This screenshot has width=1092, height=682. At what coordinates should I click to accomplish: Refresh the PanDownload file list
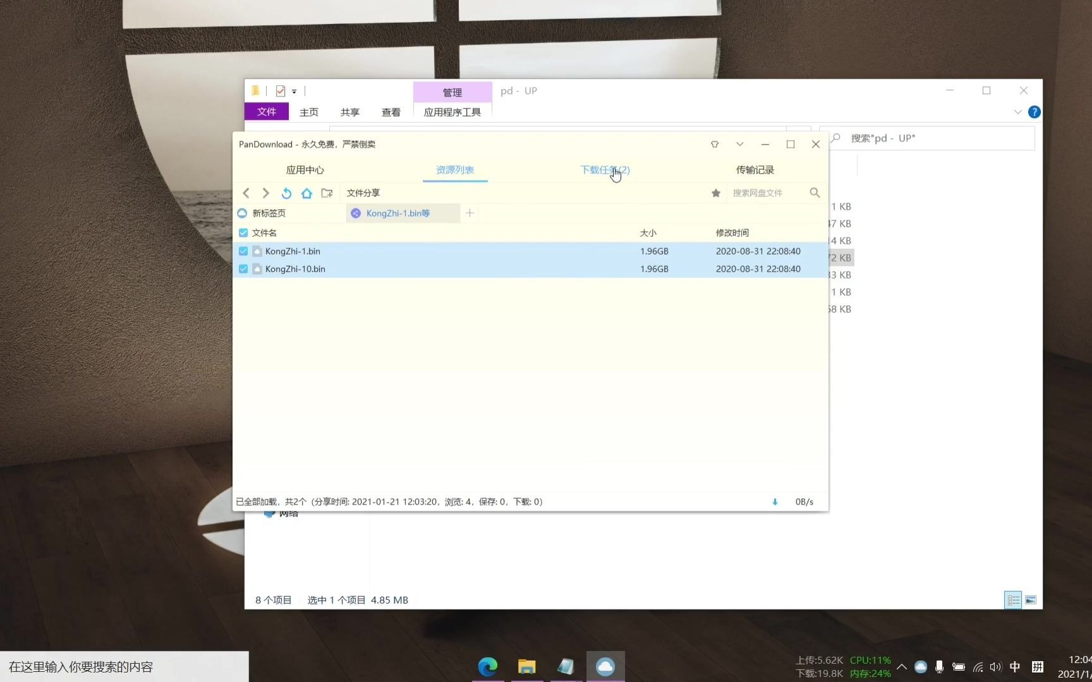pyautogui.click(x=286, y=193)
